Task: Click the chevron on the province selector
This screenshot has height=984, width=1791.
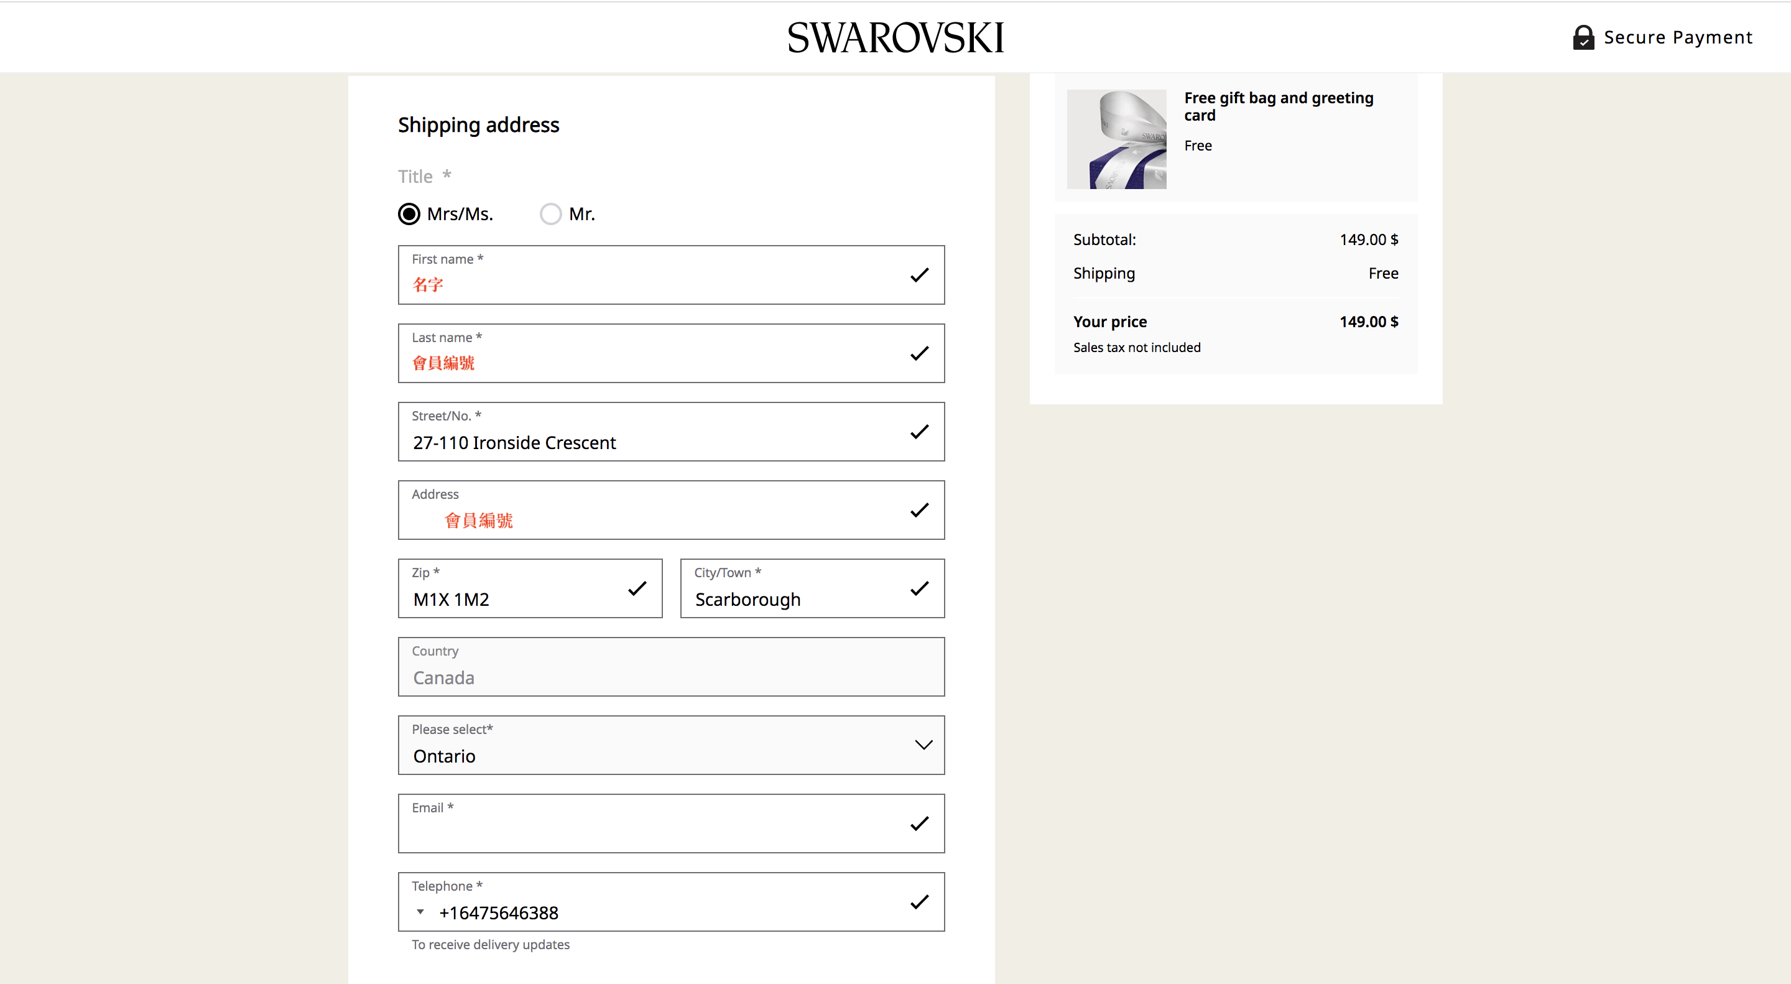Action: pos(923,745)
